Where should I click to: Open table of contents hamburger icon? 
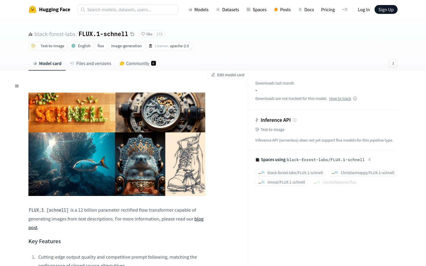17,86
